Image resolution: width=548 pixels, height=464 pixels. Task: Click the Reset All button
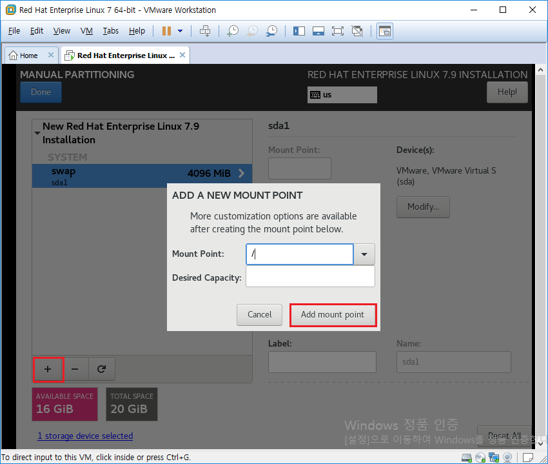tap(504, 436)
